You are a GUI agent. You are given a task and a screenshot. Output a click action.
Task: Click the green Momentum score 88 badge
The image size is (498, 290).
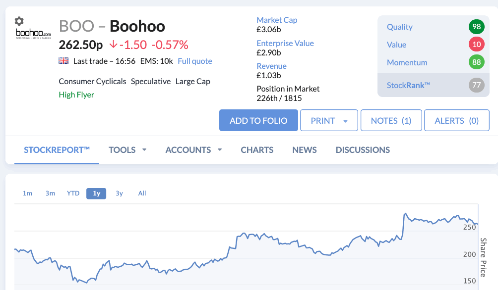tap(476, 62)
